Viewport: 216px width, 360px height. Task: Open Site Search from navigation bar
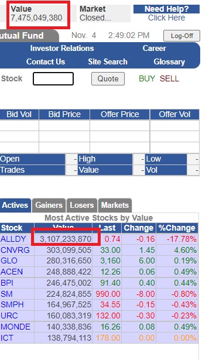(108, 62)
